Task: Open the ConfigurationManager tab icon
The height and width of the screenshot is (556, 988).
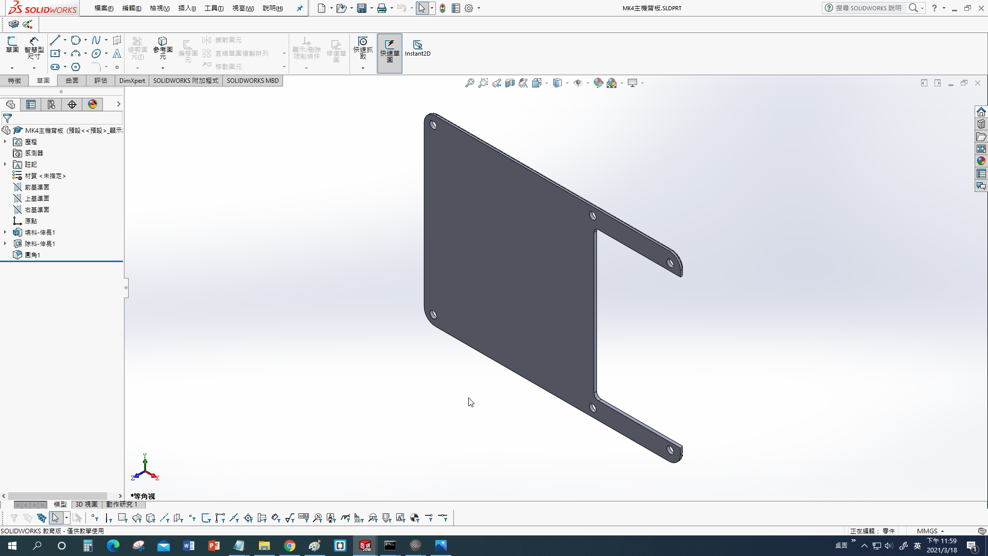Action: [x=51, y=105]
